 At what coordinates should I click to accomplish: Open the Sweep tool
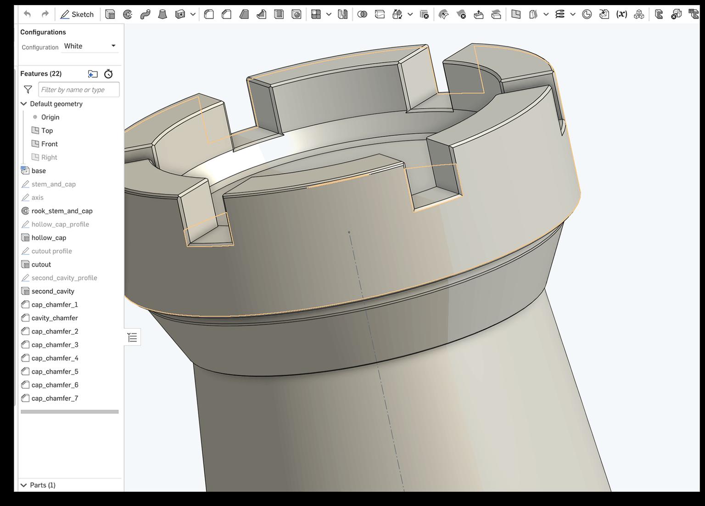pos(145,14)
